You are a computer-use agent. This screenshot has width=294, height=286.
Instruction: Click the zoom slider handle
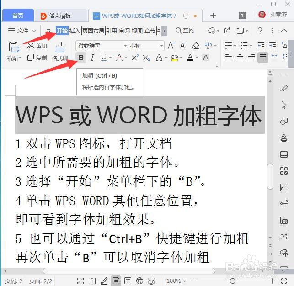tap(232, 281)
